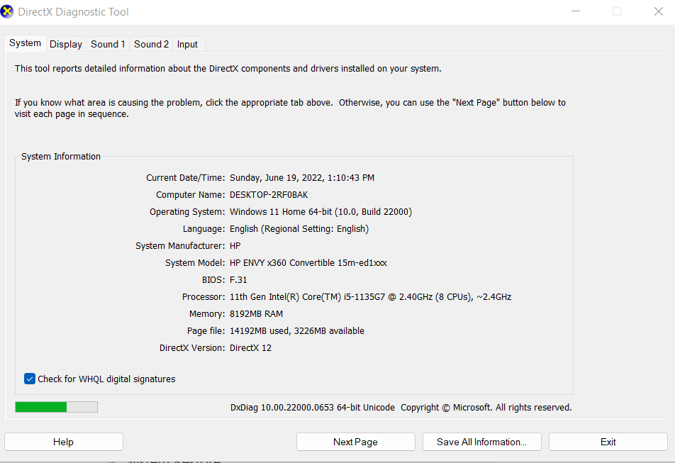Click the greyed-out maximize window button

[617, 12]
